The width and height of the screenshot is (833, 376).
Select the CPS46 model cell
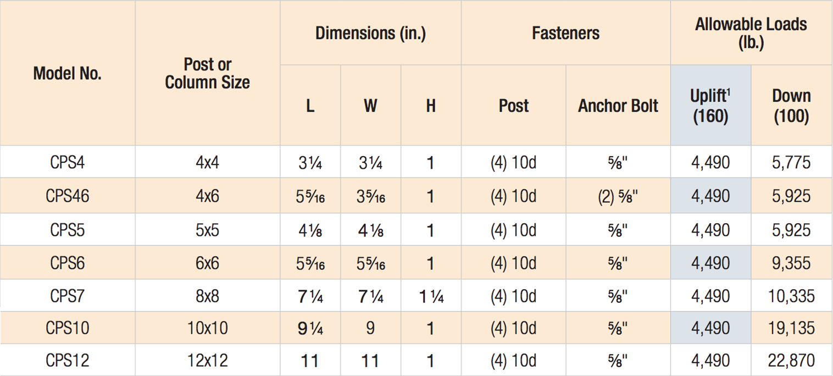click(68, 196)
